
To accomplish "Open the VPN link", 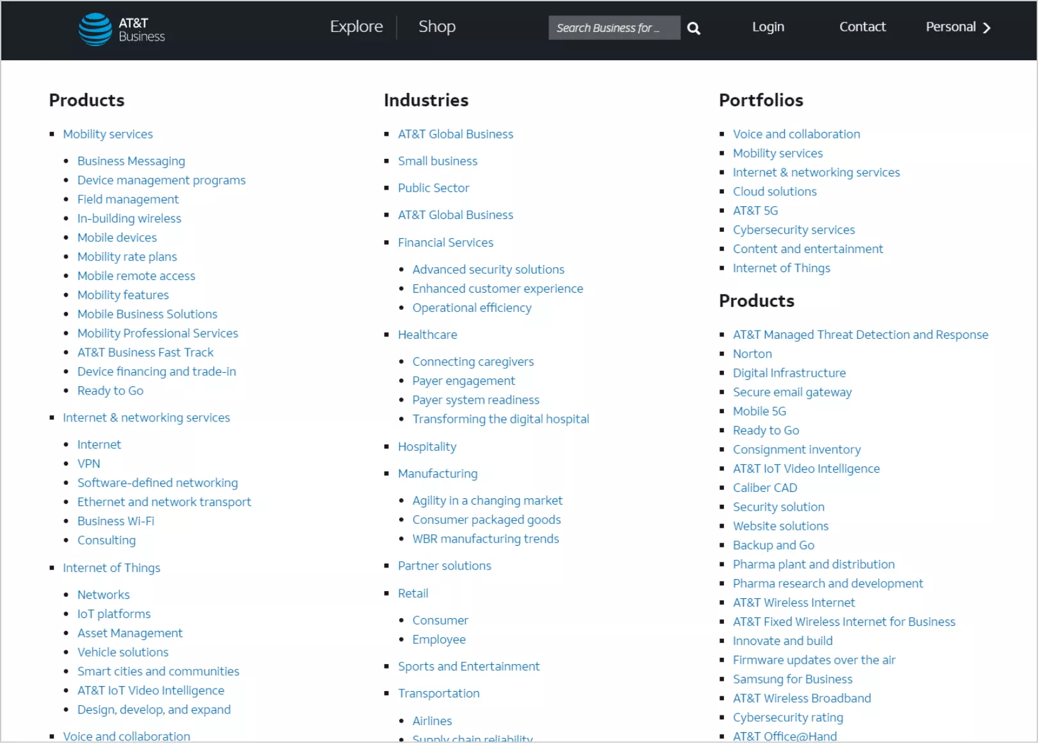I will [x=88, y=464].
